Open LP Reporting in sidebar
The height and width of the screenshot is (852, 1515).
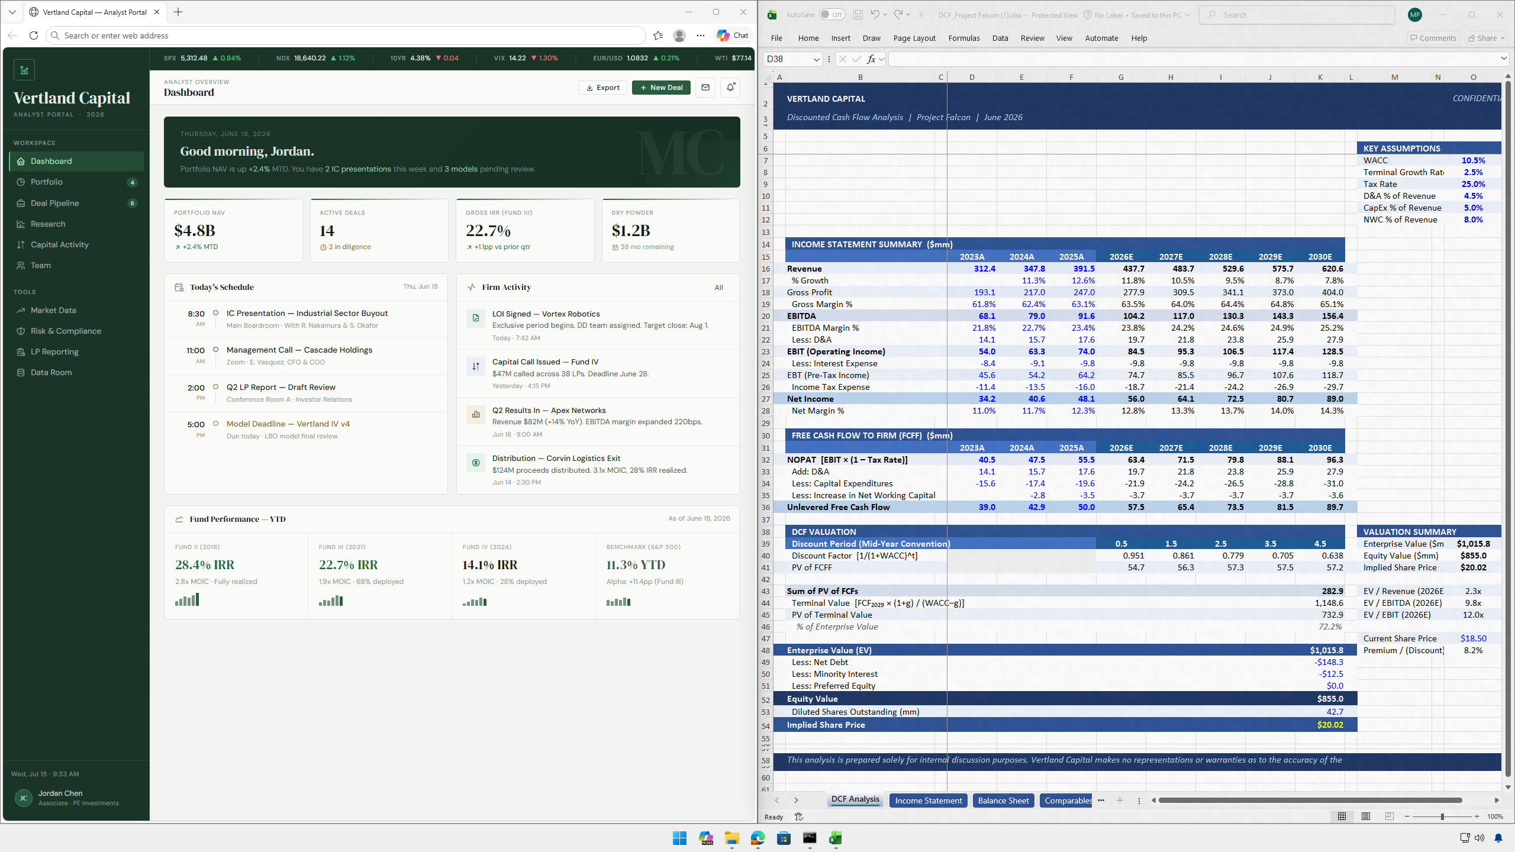click(x=76, y=351)
